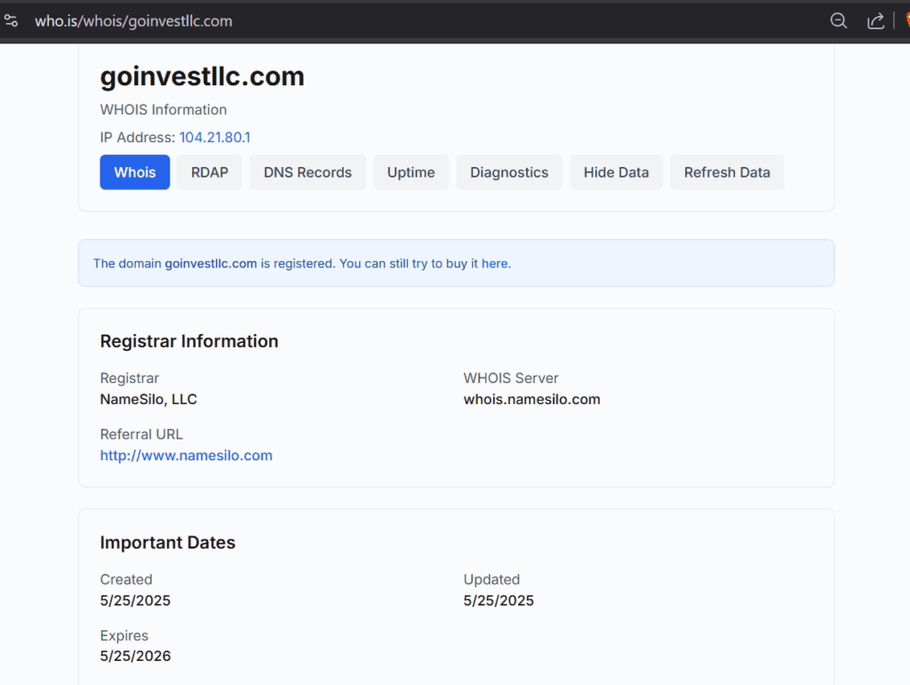
Task: Open the Uptime tab
Action: pos(411,172)
